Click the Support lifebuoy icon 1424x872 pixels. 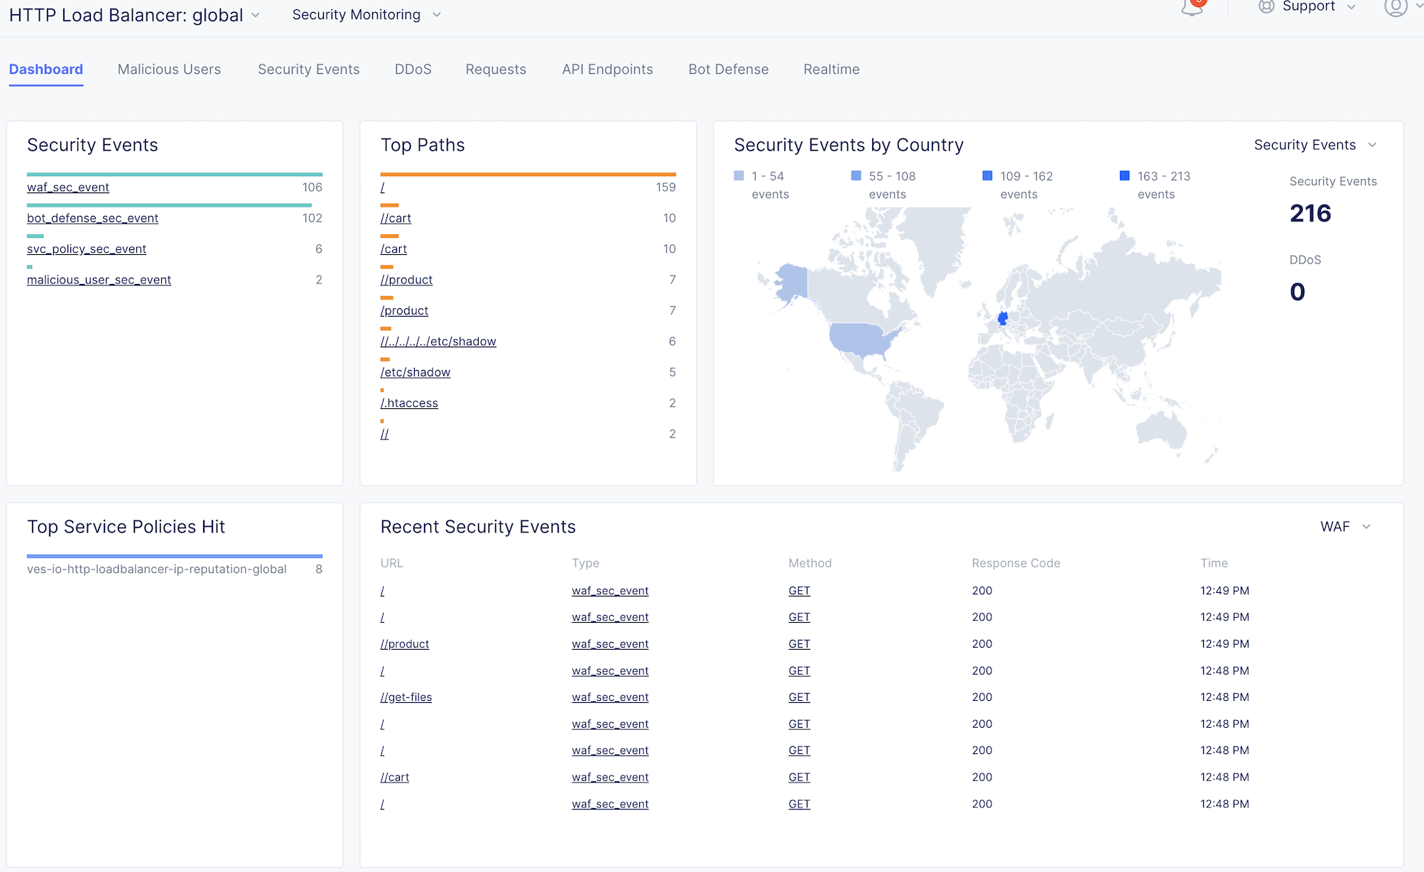(x=1266, y=7)
